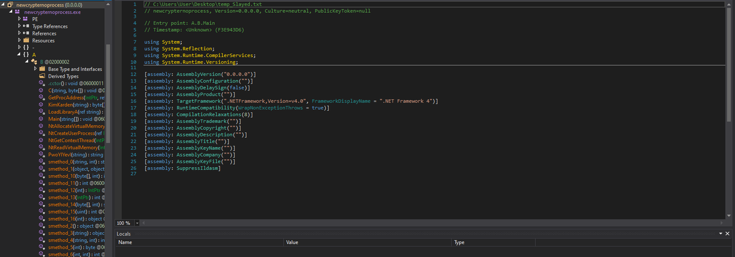This screenshot has width=735, height=257.
Task: Expand the References node
Action: (x=18, y=34)
